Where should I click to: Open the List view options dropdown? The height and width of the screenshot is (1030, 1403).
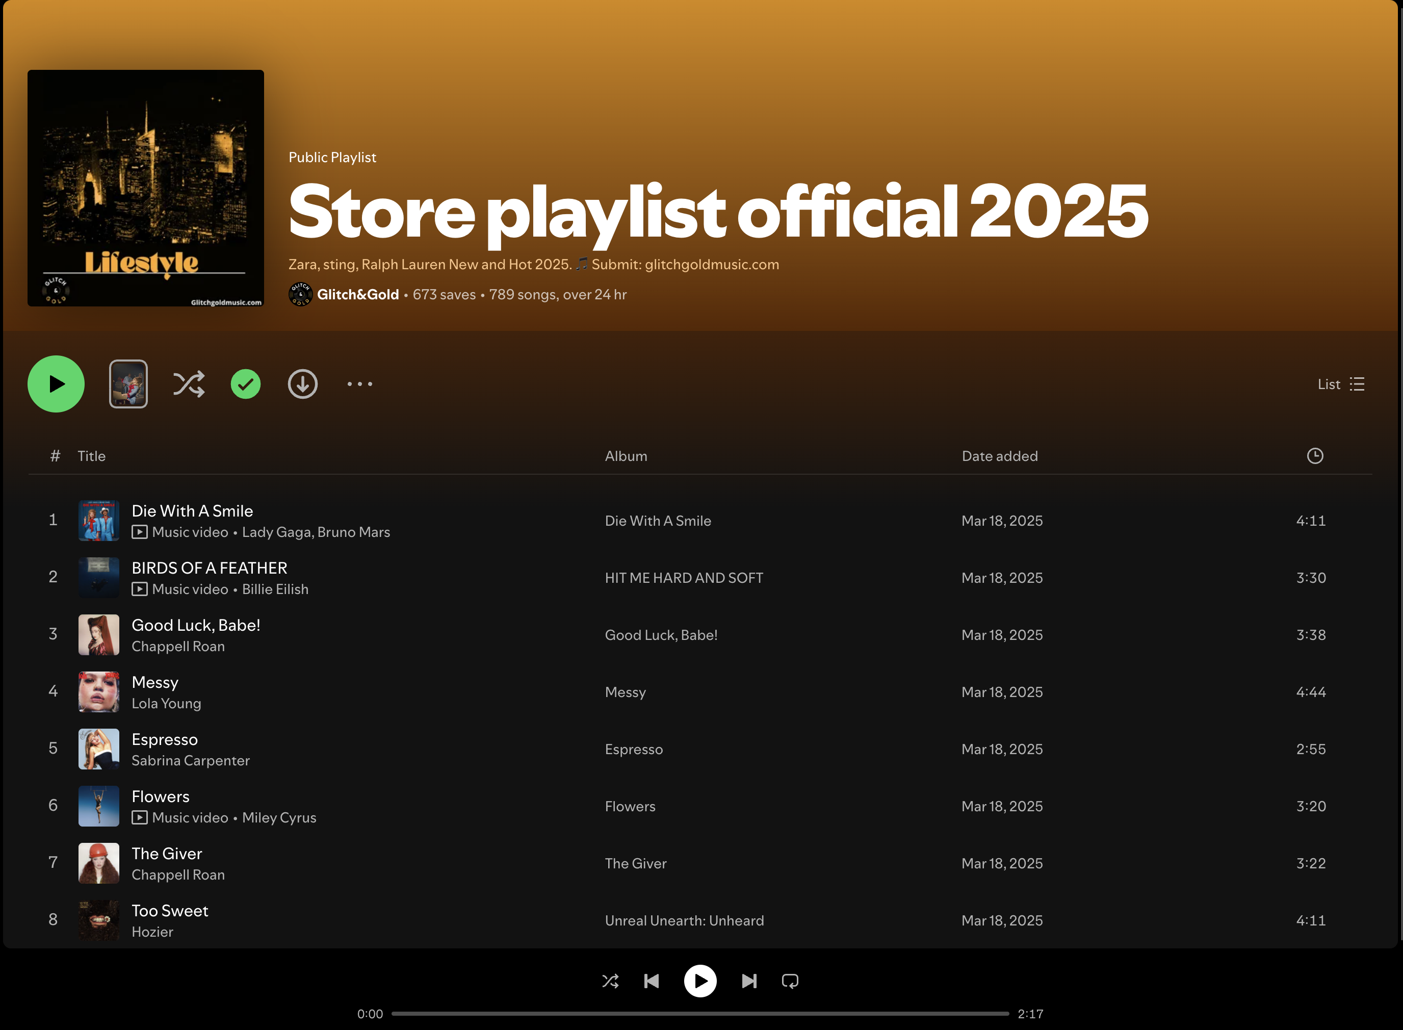pos(1341,384)
